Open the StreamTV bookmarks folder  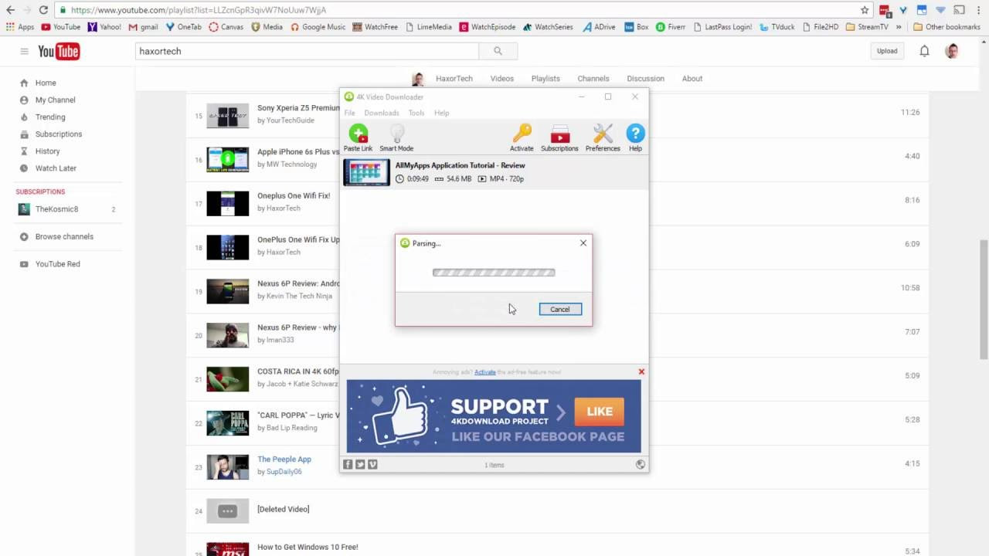[867, 27]
